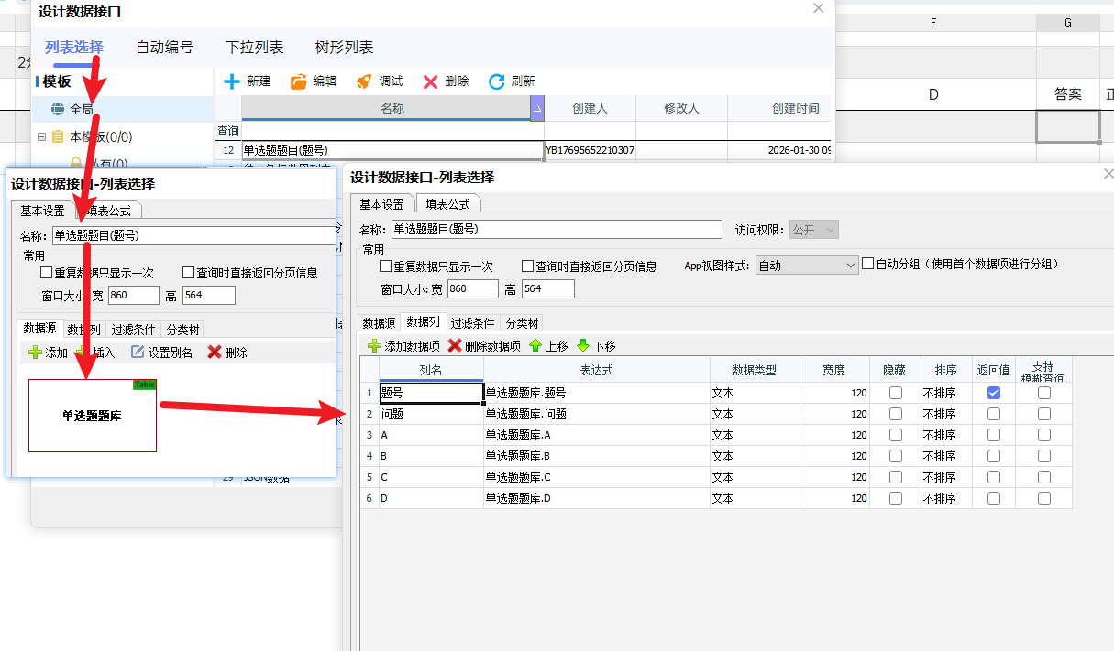Click the 删除 icon beside 刷新
Viewport: 1114px width, 651px height.
click(430, 81)
